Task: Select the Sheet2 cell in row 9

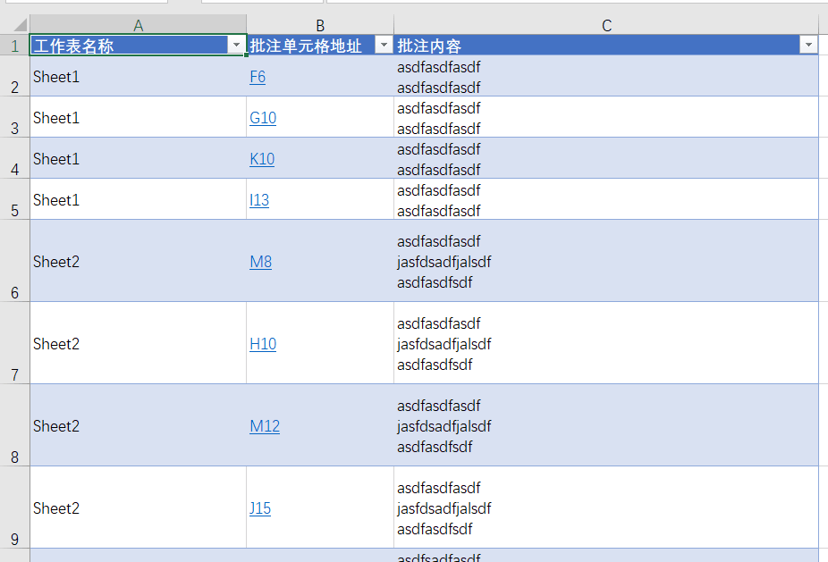Action: [x=139, y=508]
